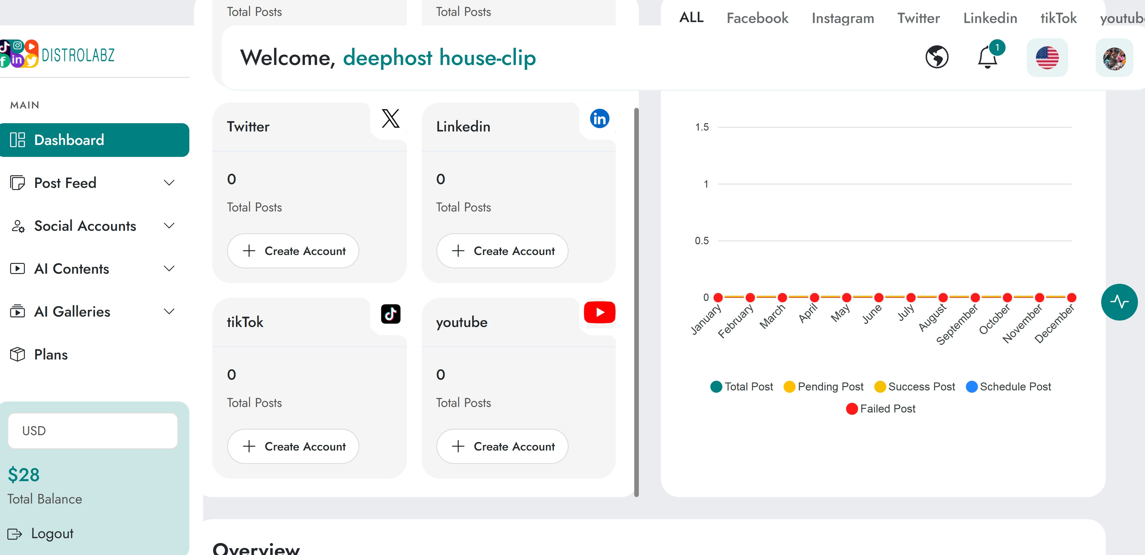Click the X Twitter card icon
Viewport: 1145px width, 555px height.
[390, 119]
